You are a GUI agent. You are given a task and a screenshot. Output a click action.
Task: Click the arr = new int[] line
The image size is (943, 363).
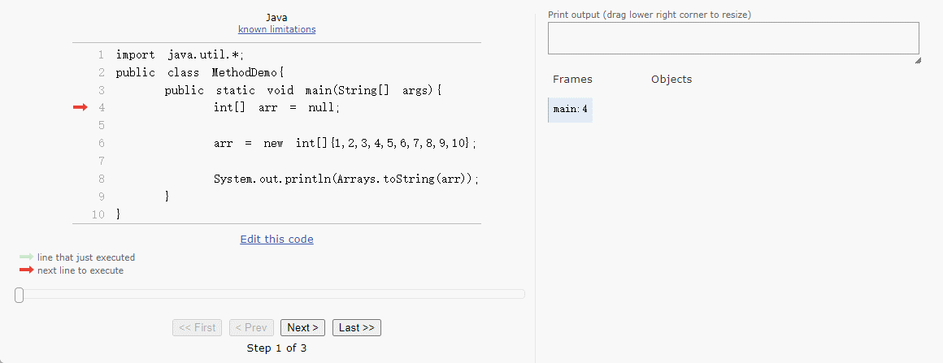pos(345,143)
